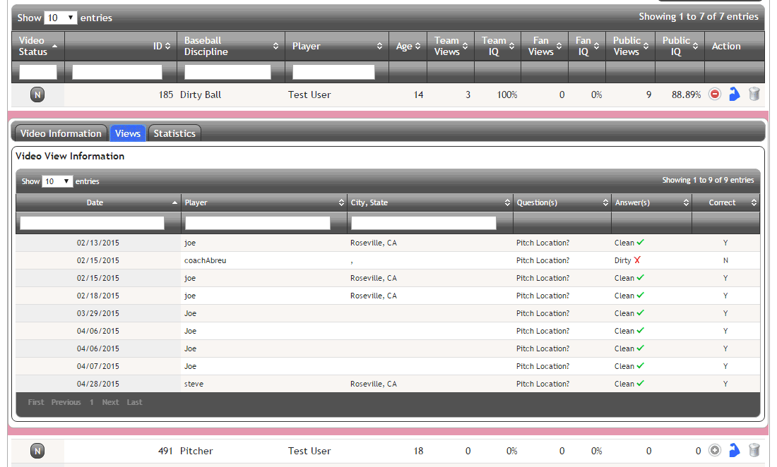Click the N status badge on row 491
The image size is (777, 467).
[37, 451]
